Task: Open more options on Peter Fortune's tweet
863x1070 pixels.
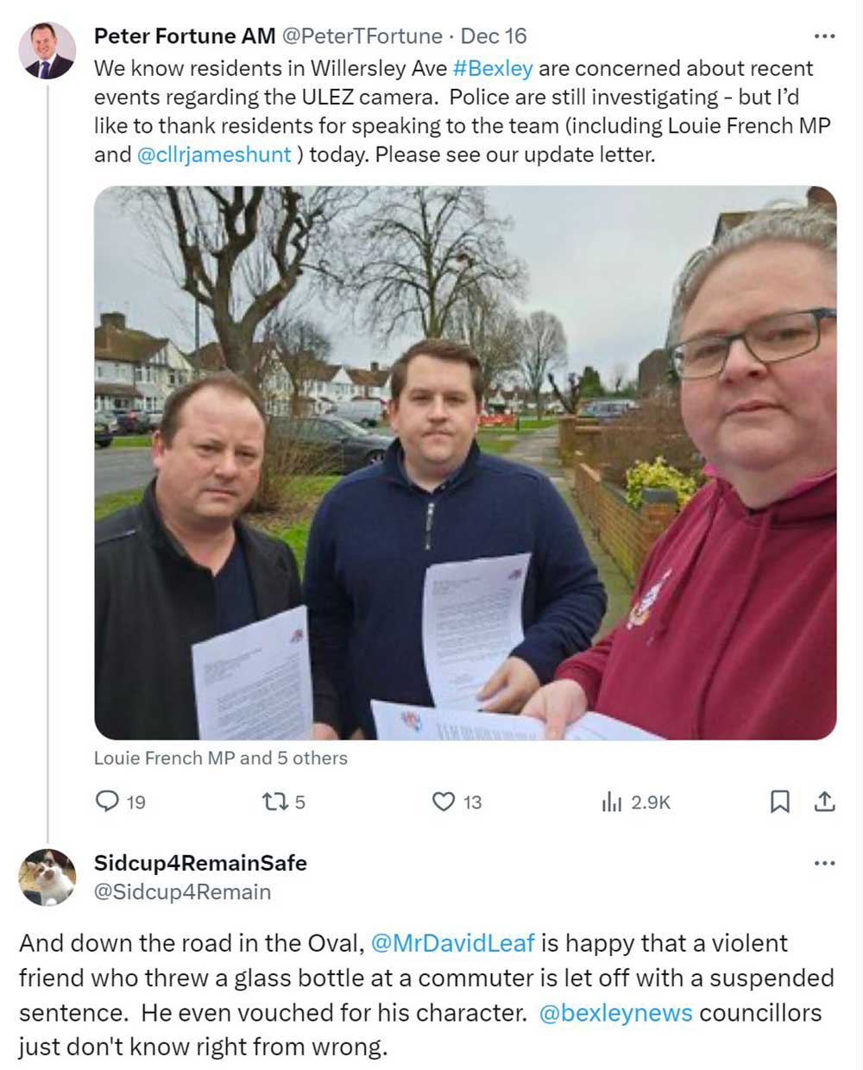Action: click(x=824, y=36)
